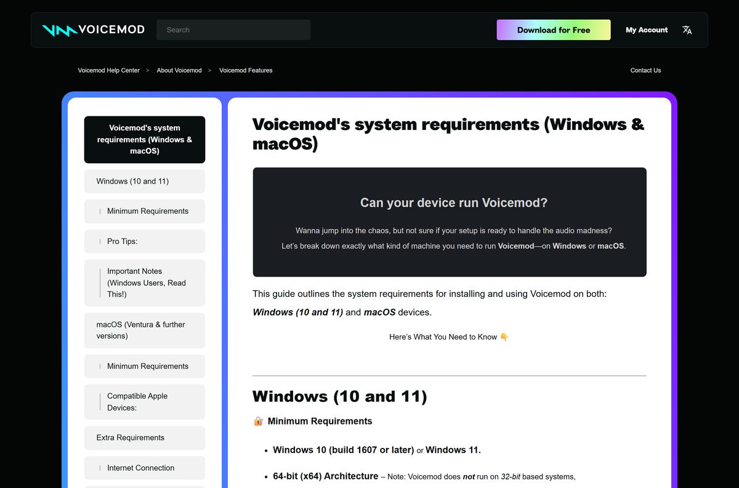739x488 pixels.
Task: Open Voicemod Features breadcrumb
Action: click(246, 70)
